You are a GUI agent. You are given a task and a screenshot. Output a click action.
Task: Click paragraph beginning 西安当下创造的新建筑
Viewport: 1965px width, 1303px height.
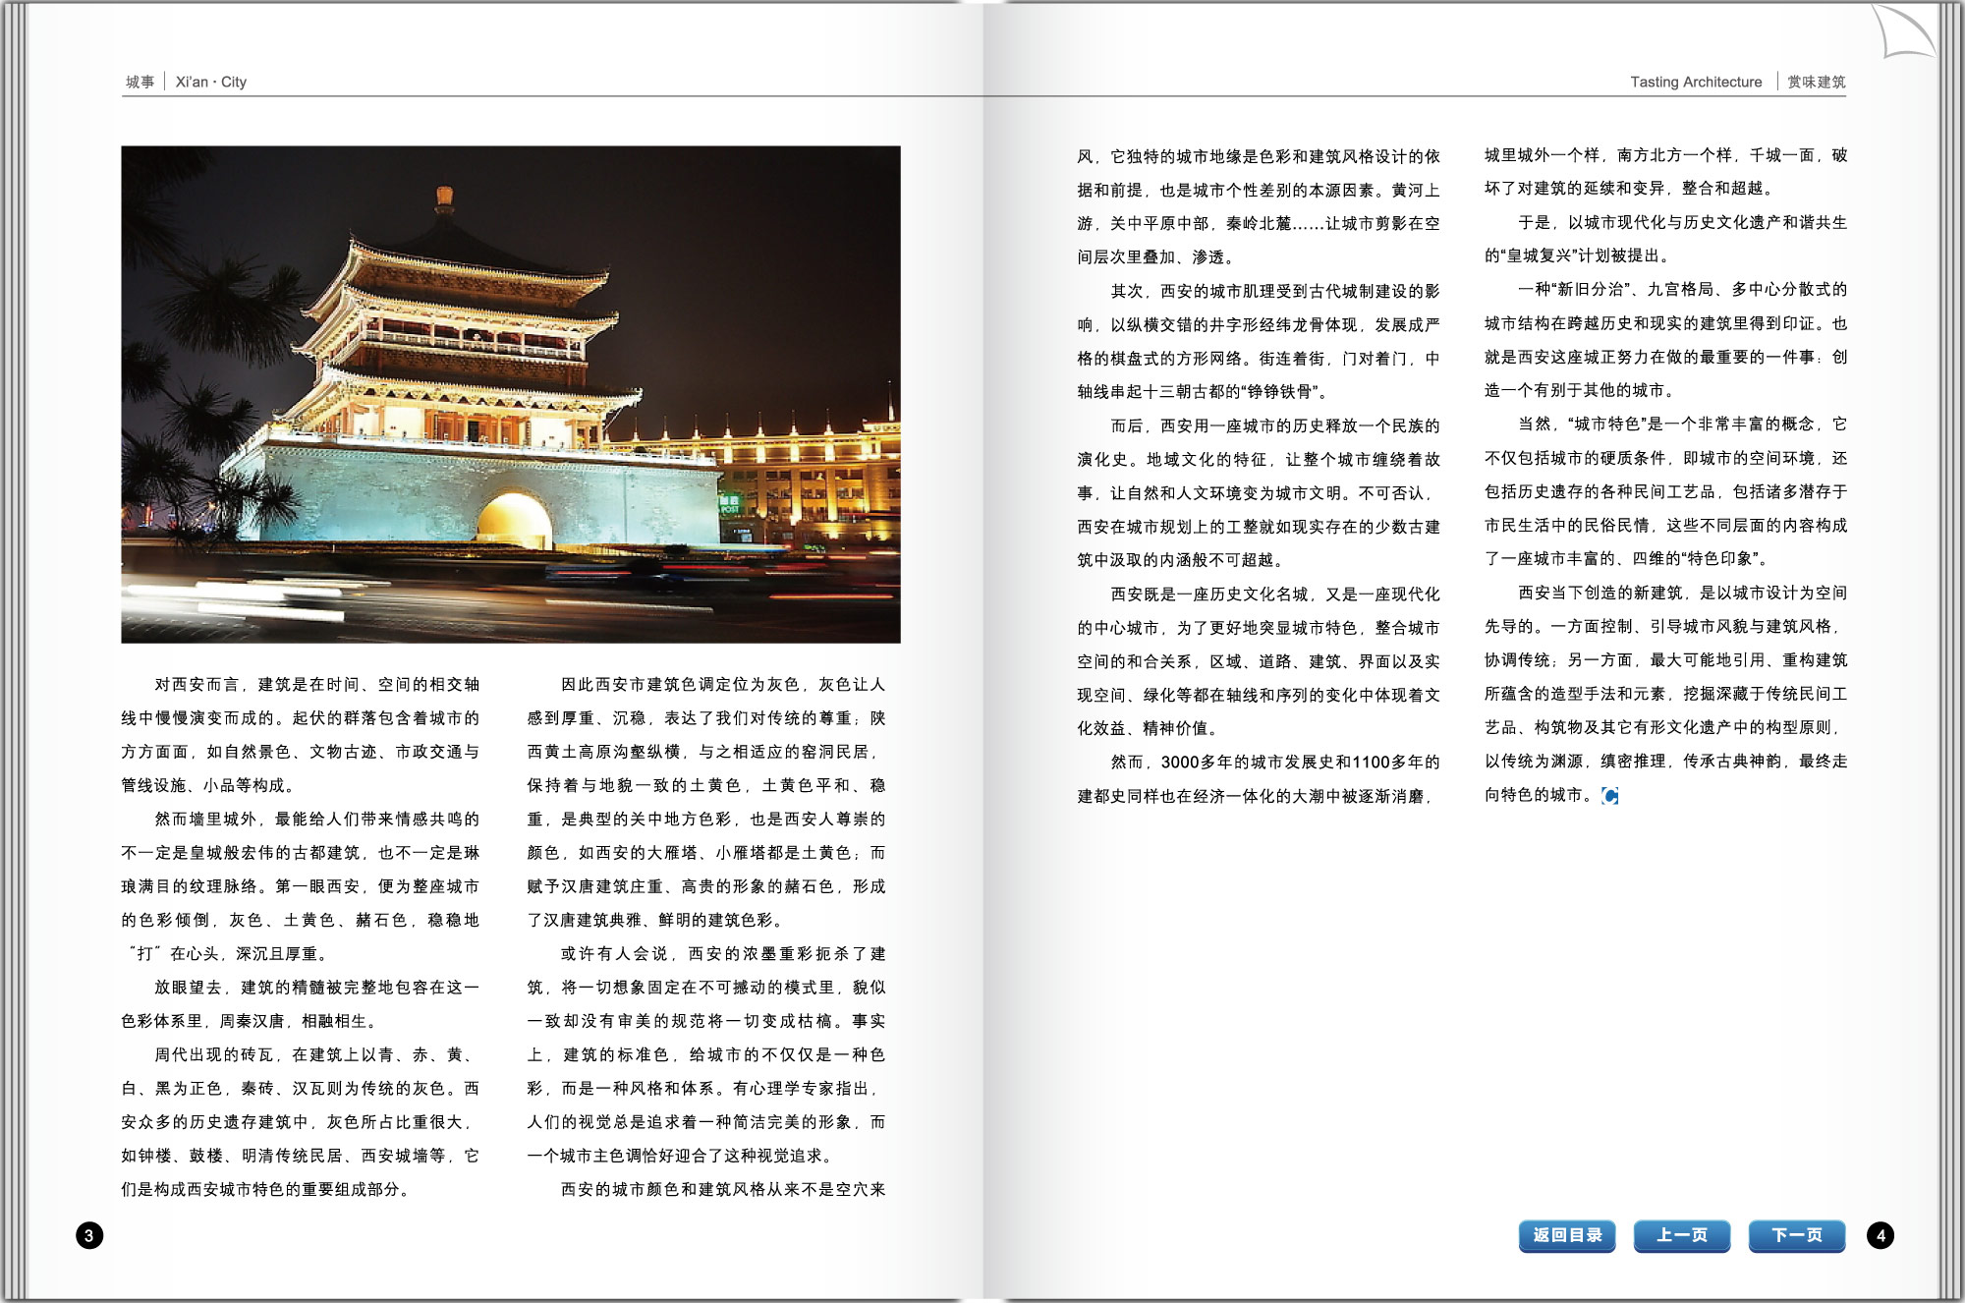pos(1665,694)
